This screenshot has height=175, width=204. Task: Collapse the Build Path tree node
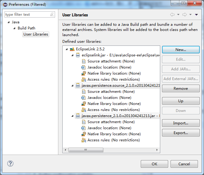tap(15, 28)
